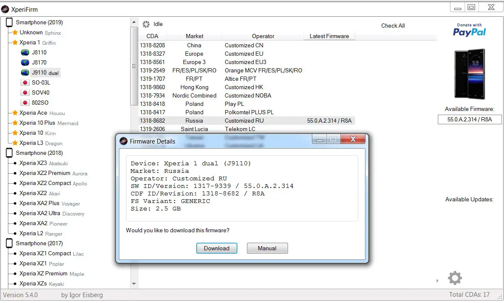The width and height of the screenshot is (504, 303).
Task: Click the Xperia phone thumbnail image
Action: pos(470,74)
